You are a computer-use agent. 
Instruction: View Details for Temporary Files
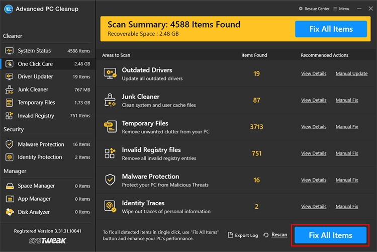(314, 127)
